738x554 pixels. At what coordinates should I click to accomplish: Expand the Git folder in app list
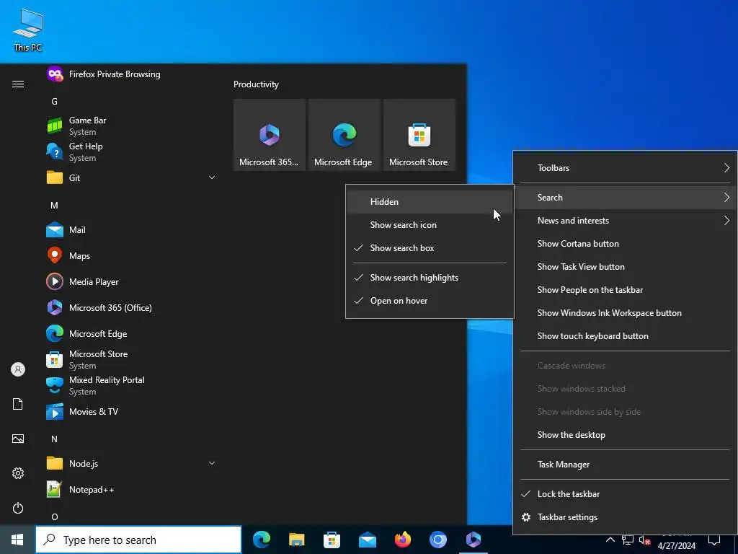click(132, 177)
